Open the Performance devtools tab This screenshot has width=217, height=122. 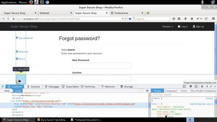click(89, 87)
